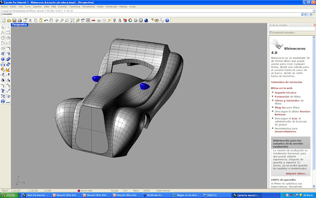Open the Edición menu
316x198 pixels.
click(13, 6)
